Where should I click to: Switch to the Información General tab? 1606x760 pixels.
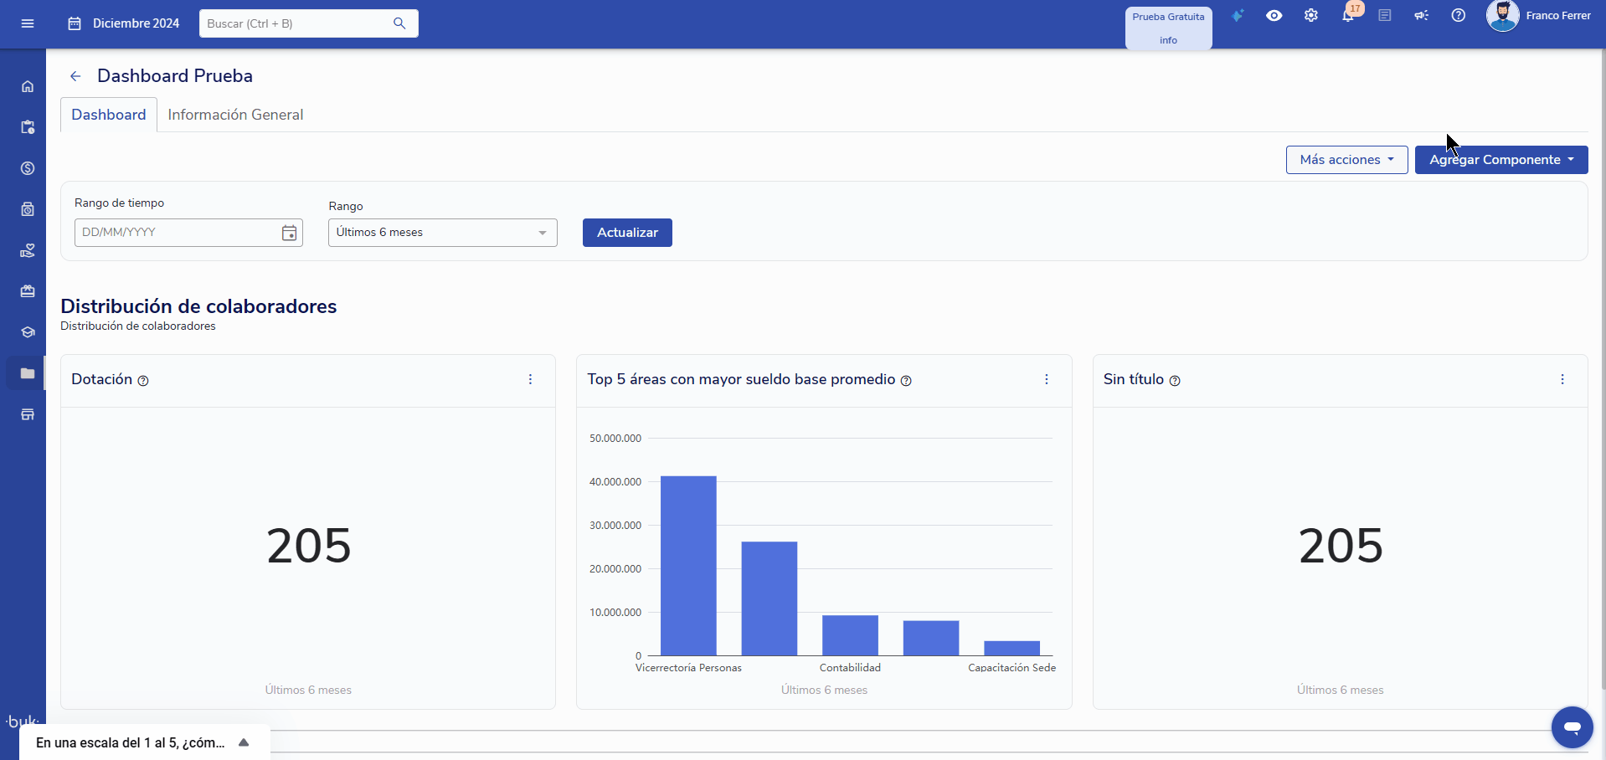pyautogui.click(x=235, y=115)
